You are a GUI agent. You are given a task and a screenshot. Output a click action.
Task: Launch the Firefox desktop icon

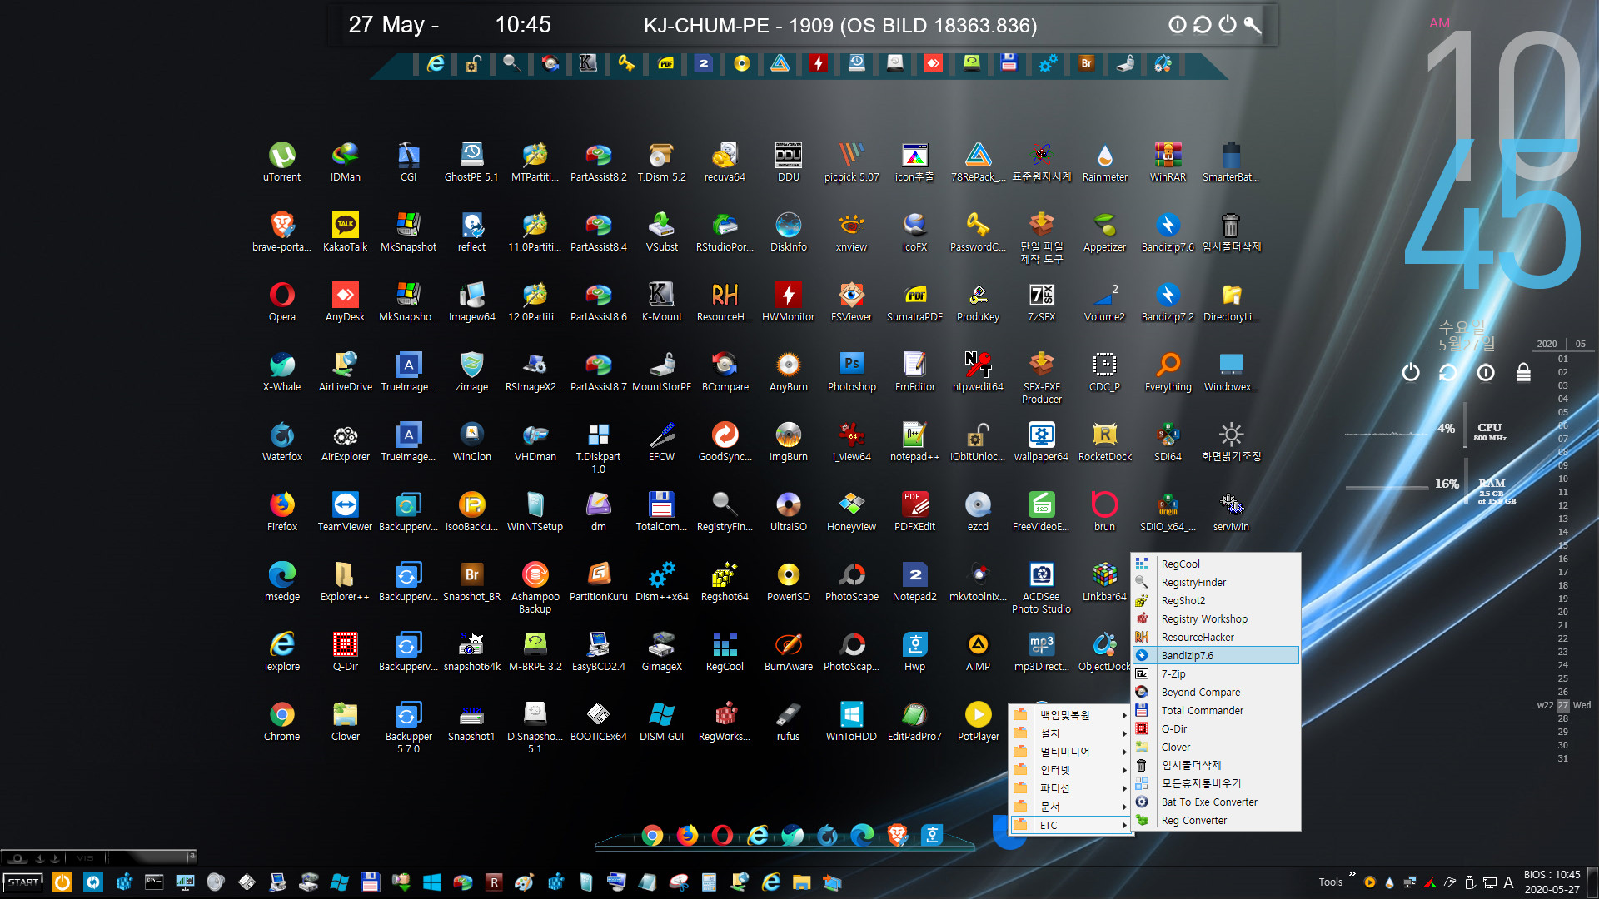coord(281,511)
